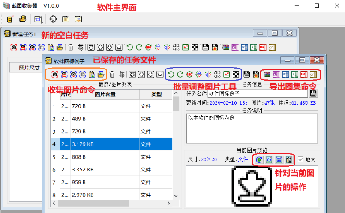The height and width of the screenshot is (213, 345).
Task: Click blue arrows shrink icon in 当前图片预览 panel
Action: [279, 159]
